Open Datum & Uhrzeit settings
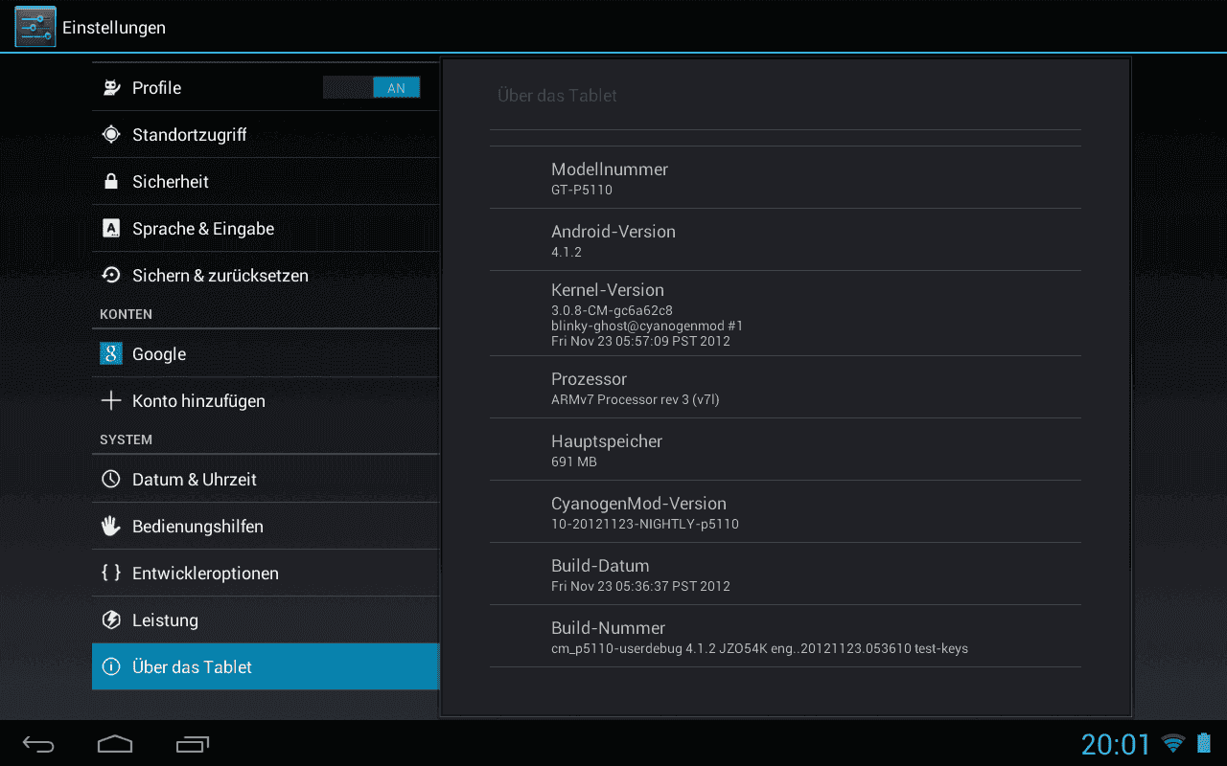Image resolution: width=1227 pixels, height=766 pixels. pos(266,480)
